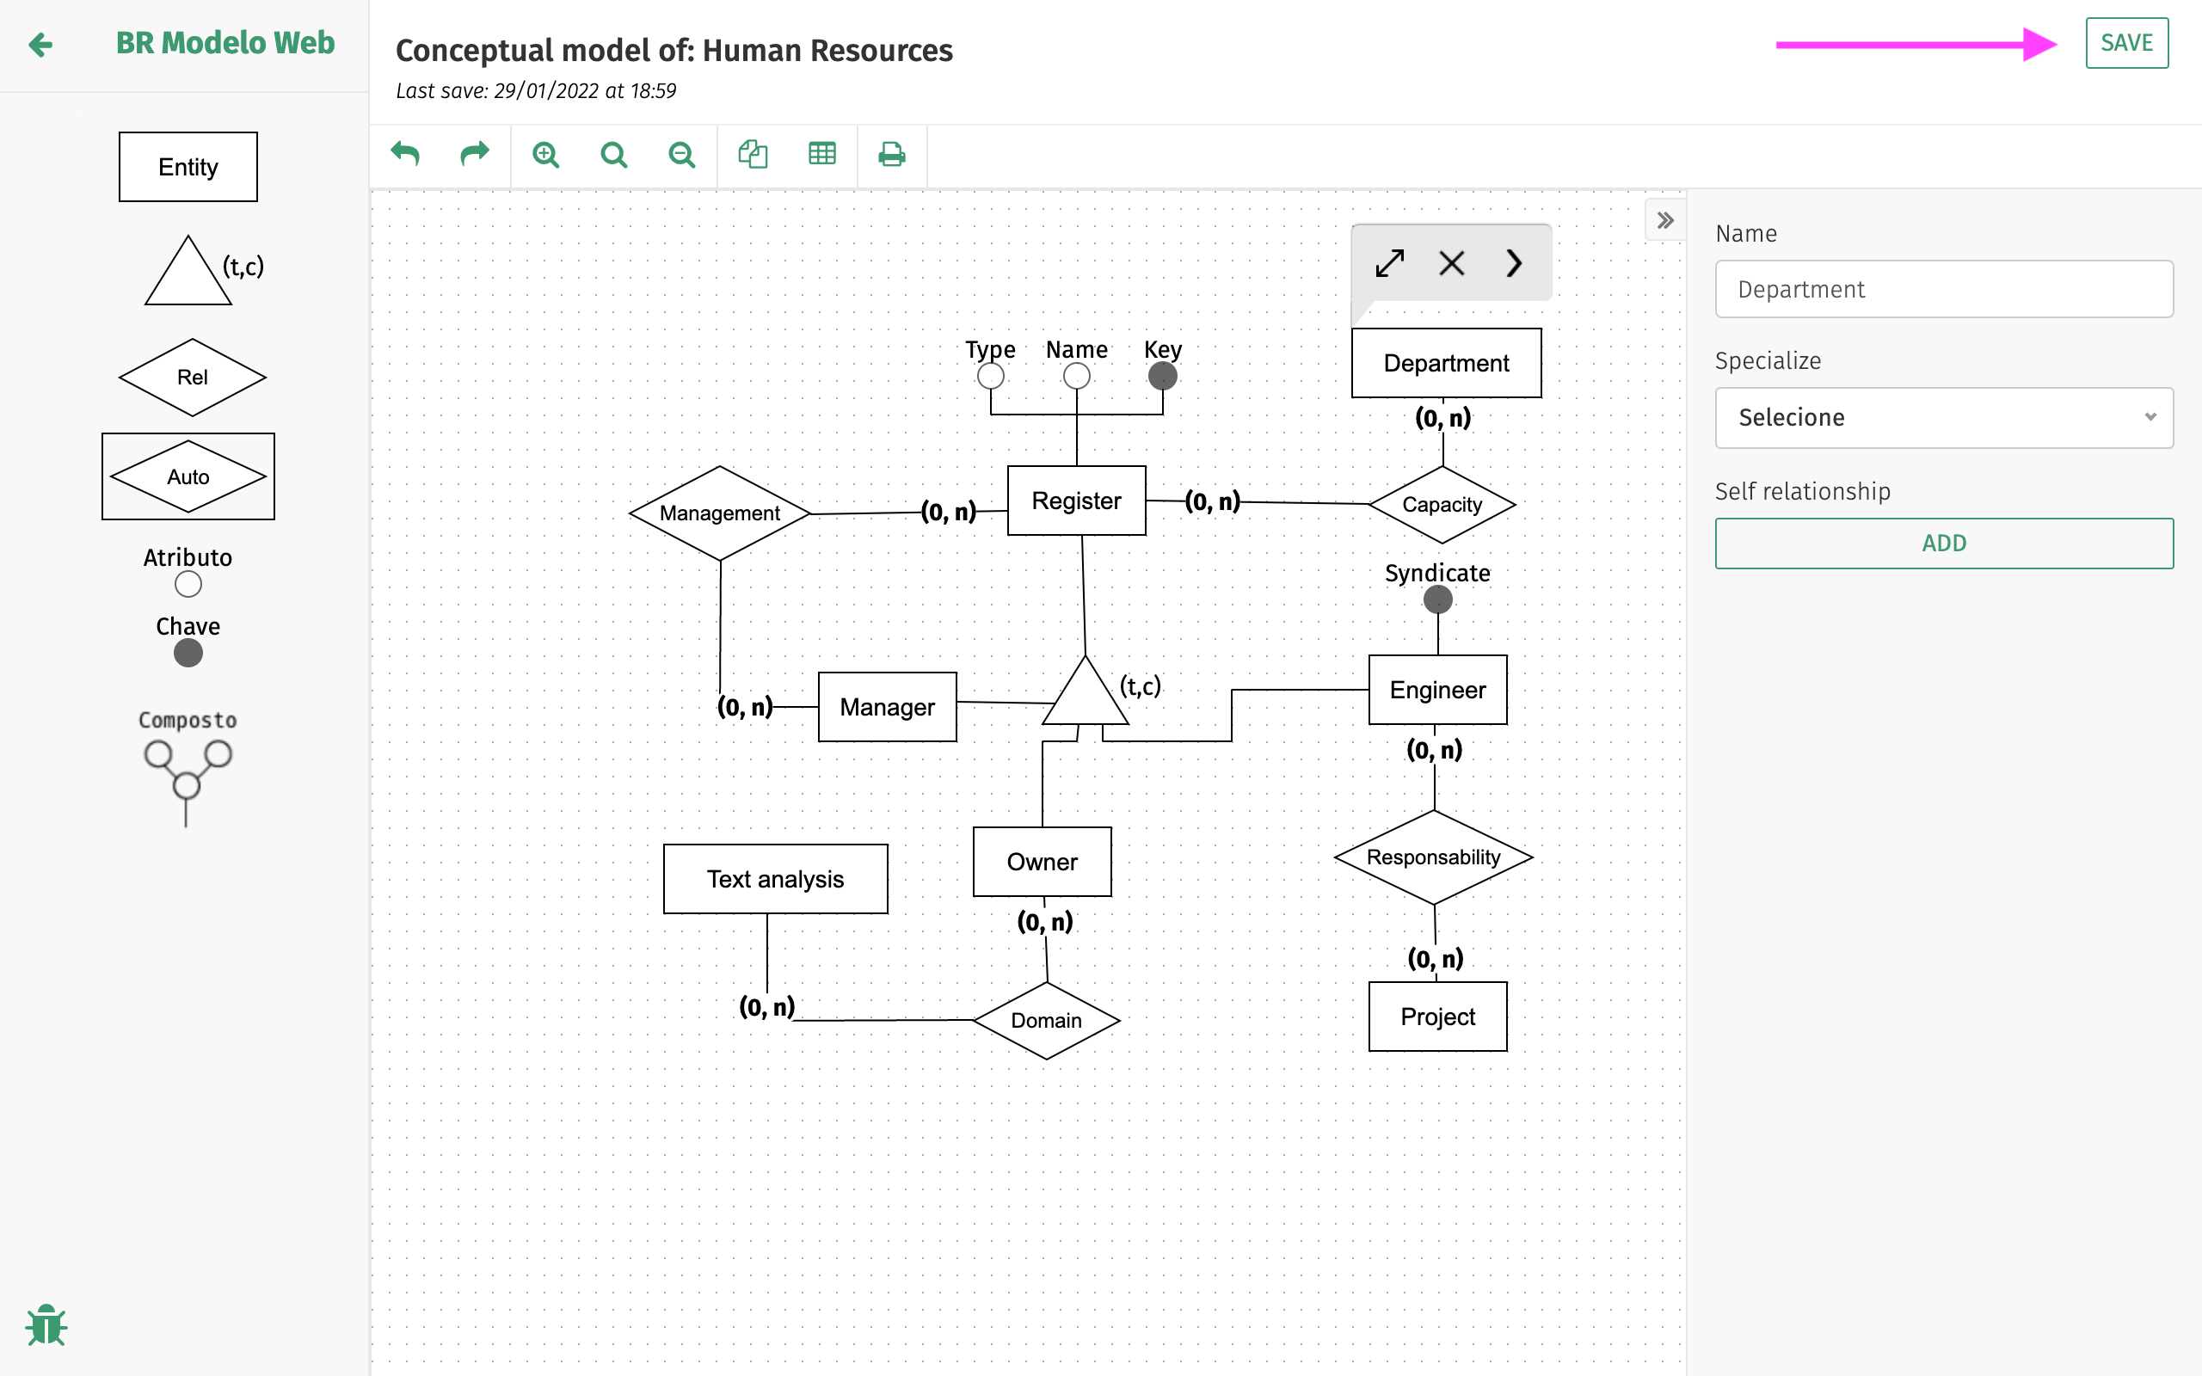
Task: Click the undo arrow icon
Action: [405, 154]
